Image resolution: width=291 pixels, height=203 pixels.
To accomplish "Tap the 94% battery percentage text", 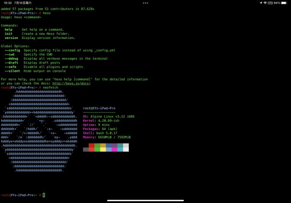I will point(277,3).
